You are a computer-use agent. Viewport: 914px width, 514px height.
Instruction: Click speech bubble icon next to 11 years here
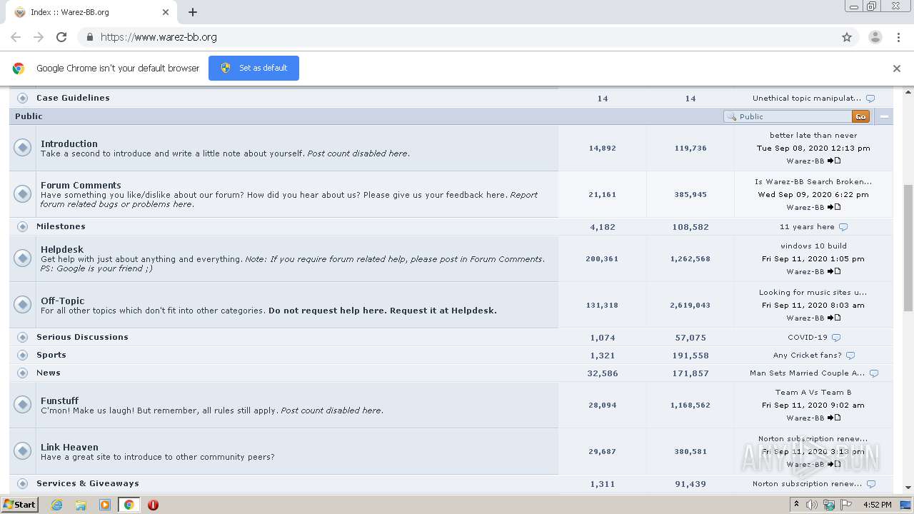click(x=843, y=227)
